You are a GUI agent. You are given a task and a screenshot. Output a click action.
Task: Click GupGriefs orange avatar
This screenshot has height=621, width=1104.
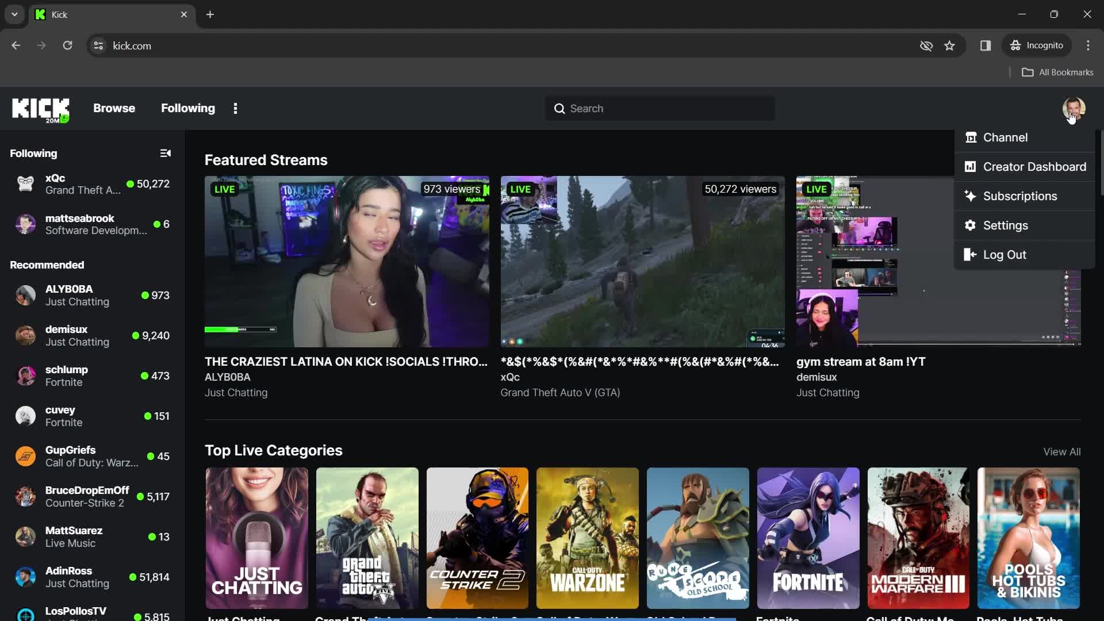coord(25,457)
